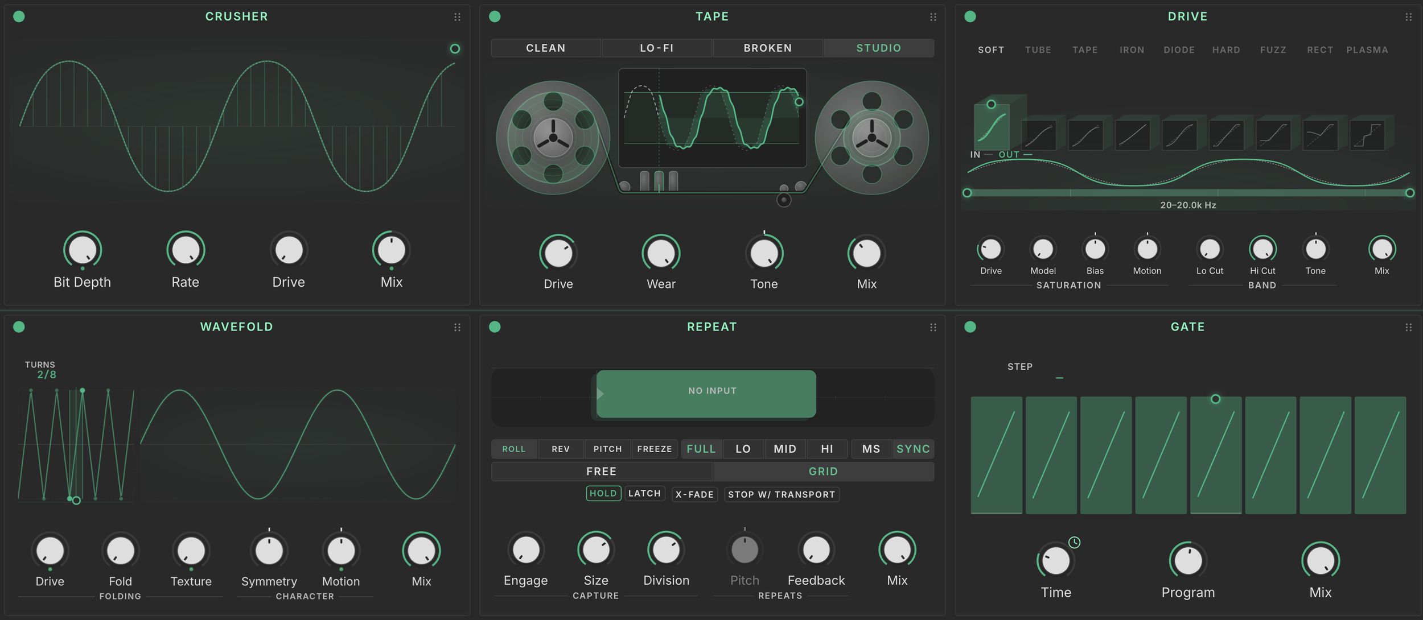
Task: Click STOP W/ TRANSPORT button
Action: 782,494
